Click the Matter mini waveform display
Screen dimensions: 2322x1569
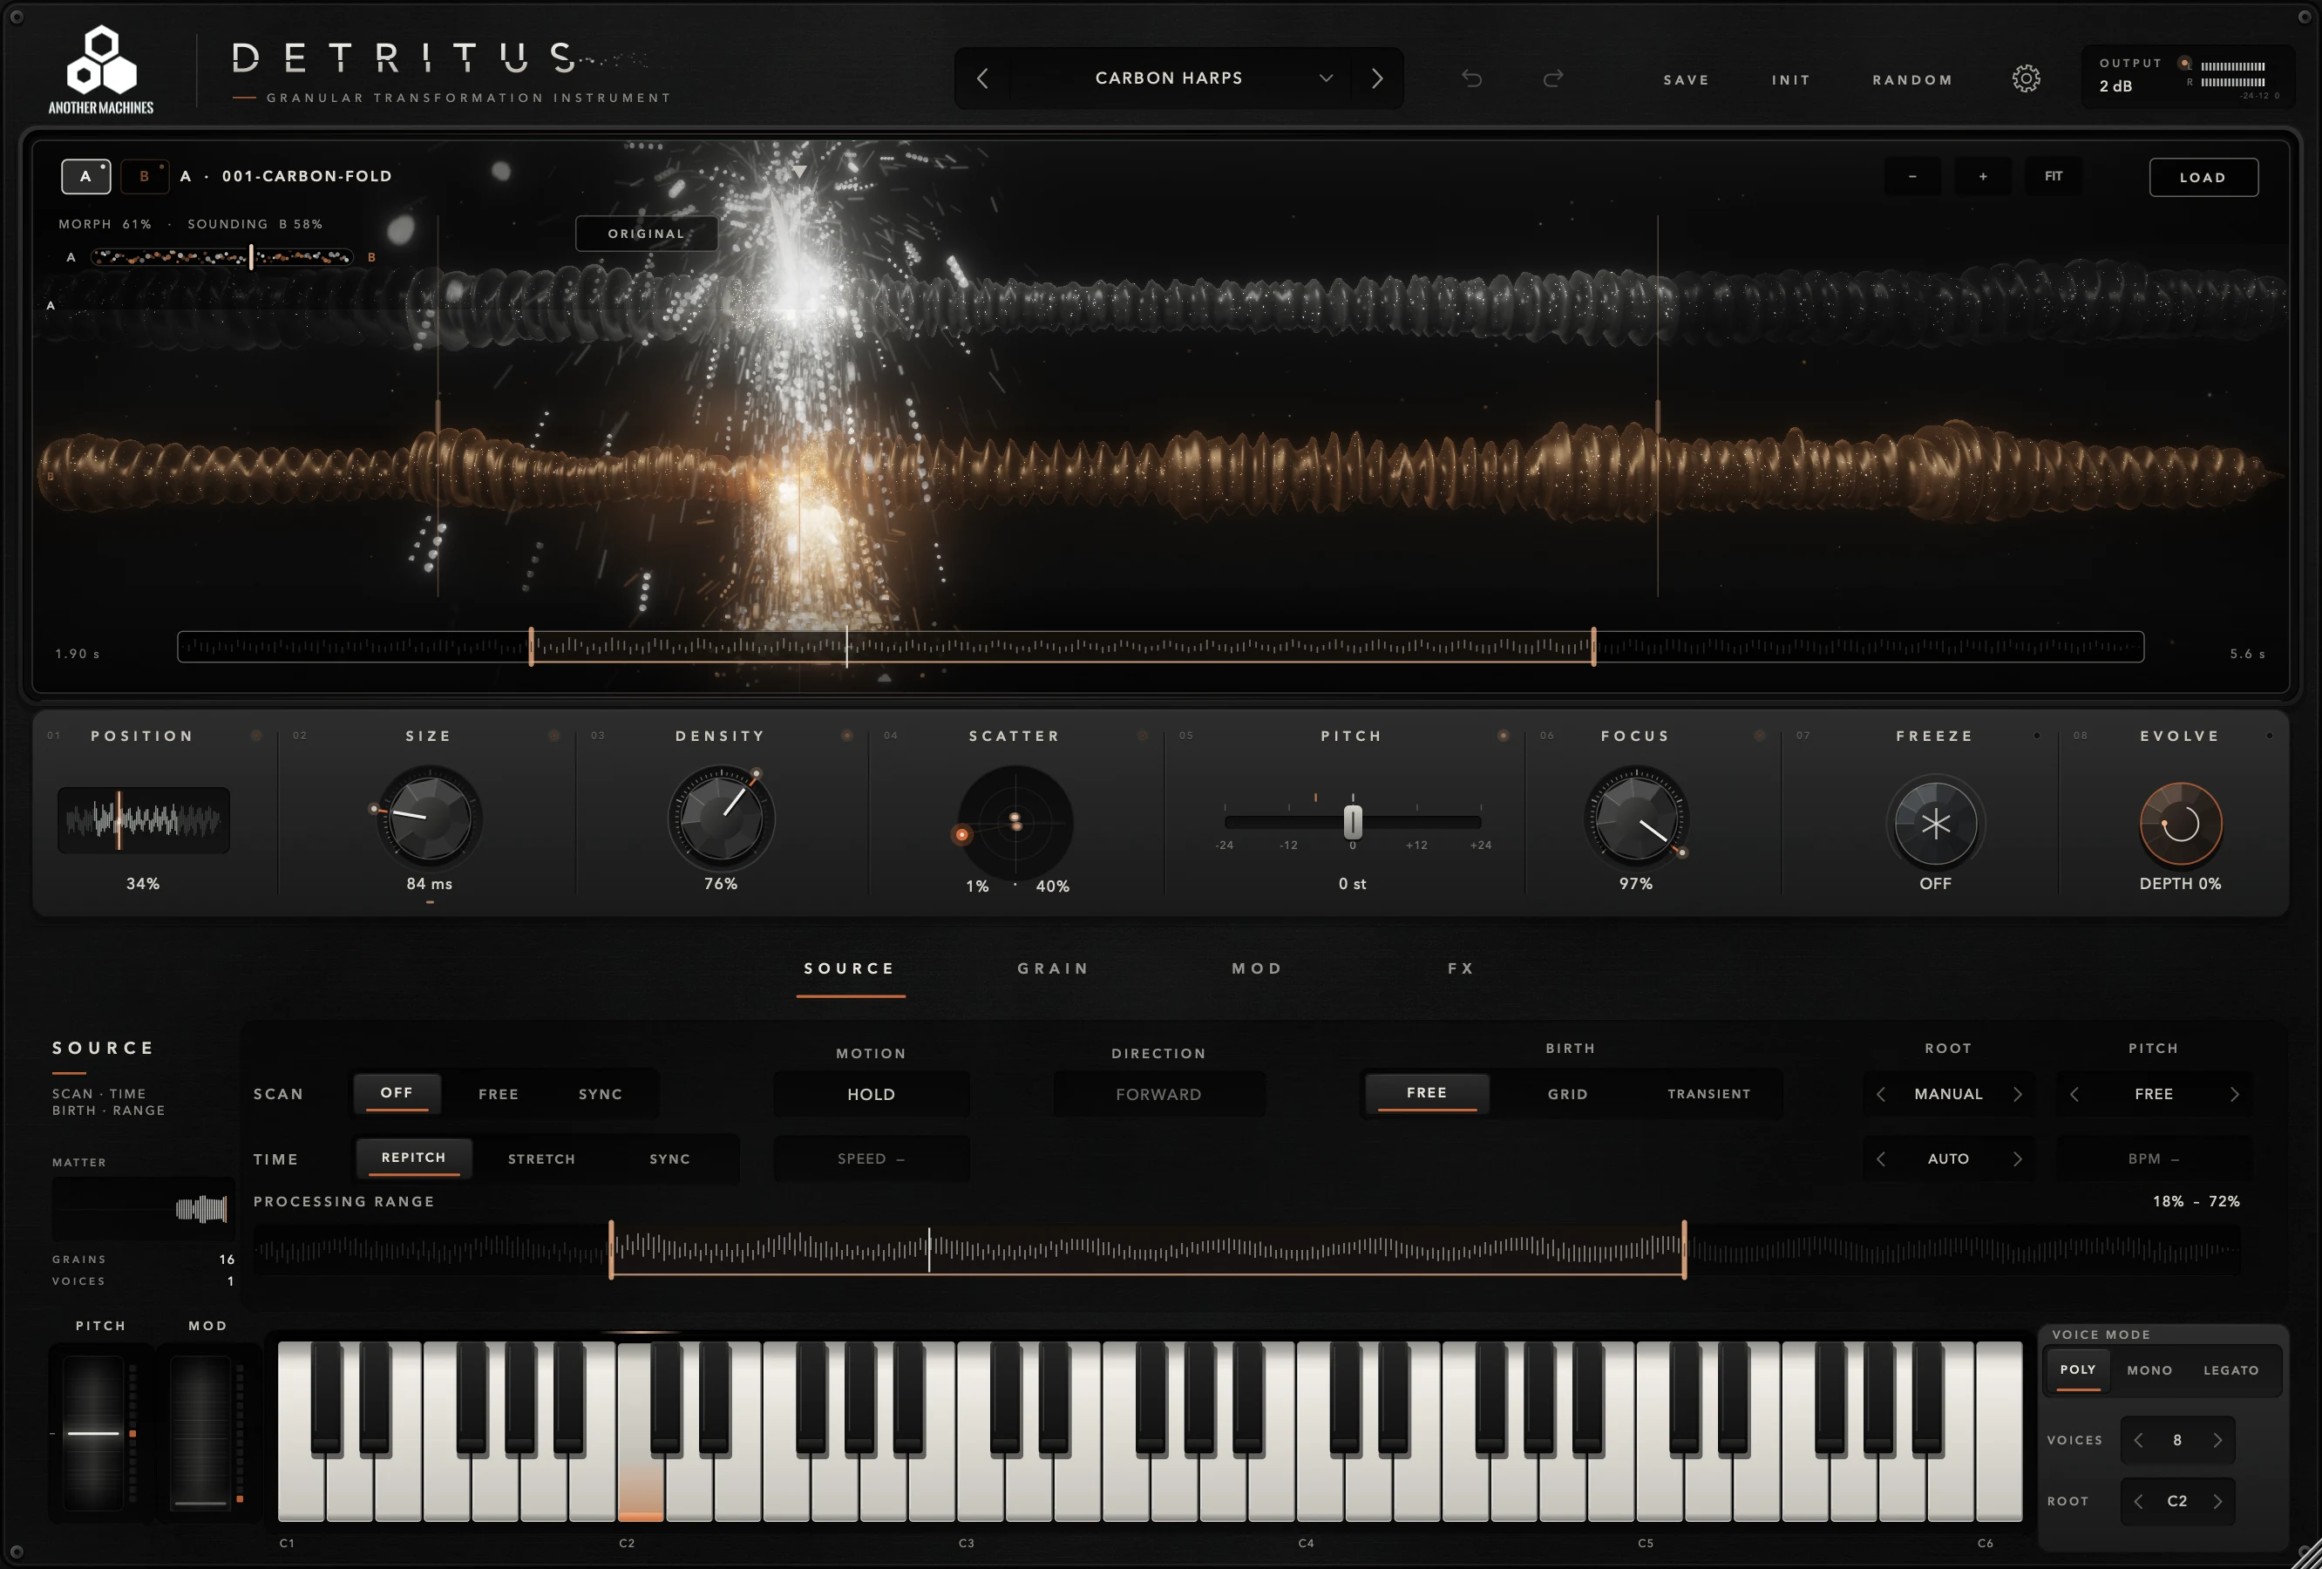coord(143,1209)
